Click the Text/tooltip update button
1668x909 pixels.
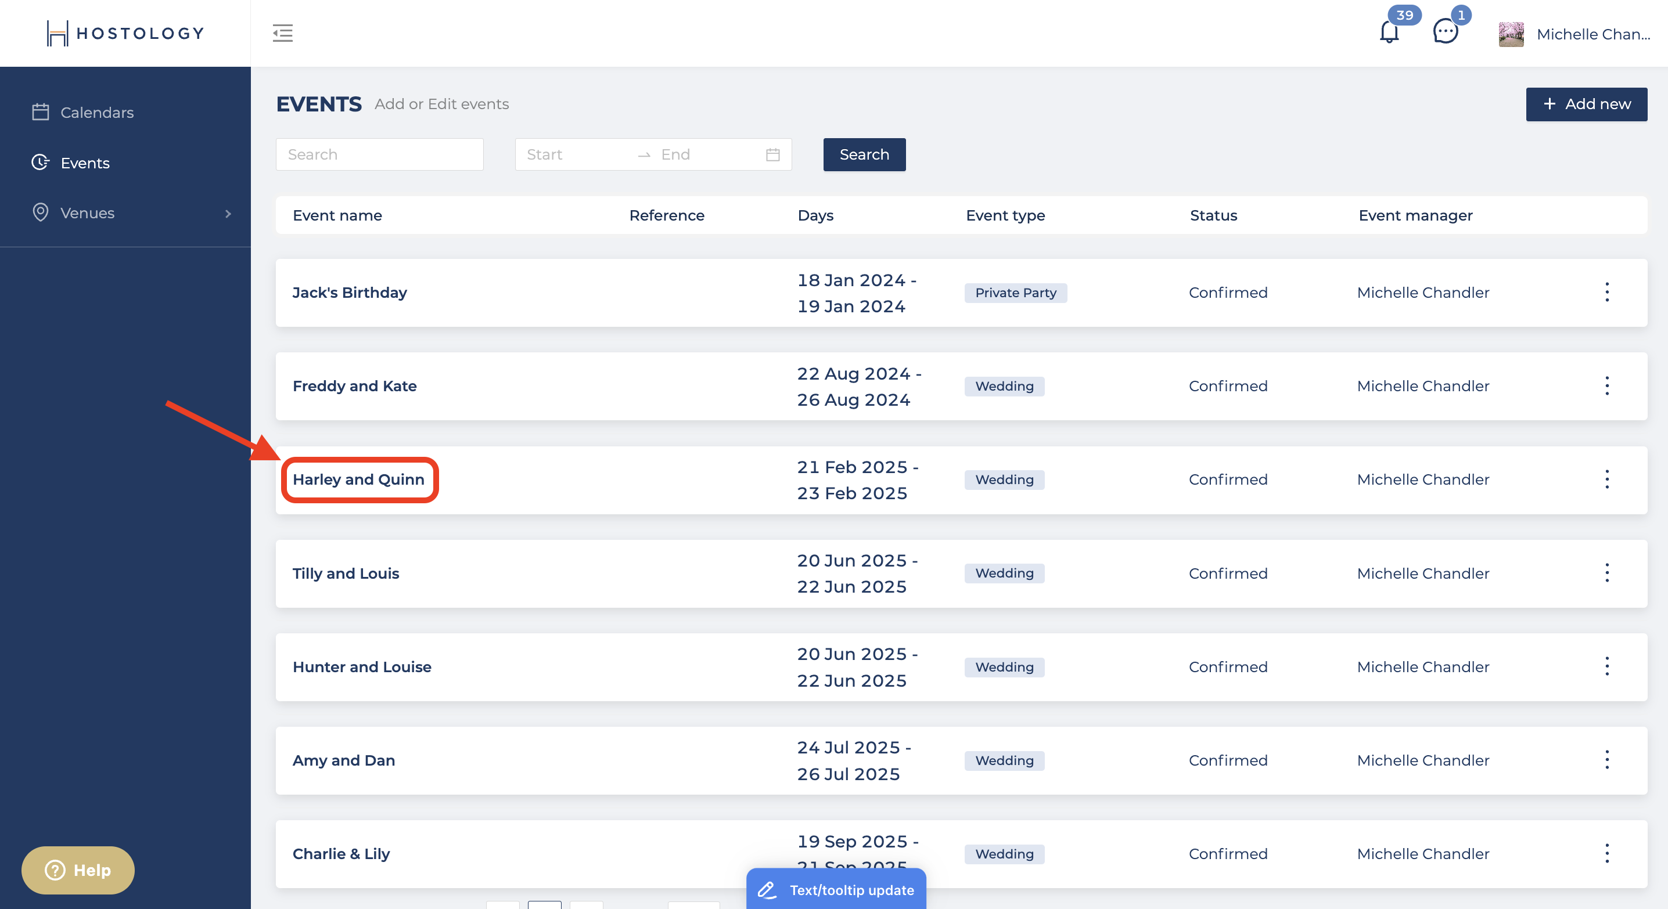coord(835,890)
